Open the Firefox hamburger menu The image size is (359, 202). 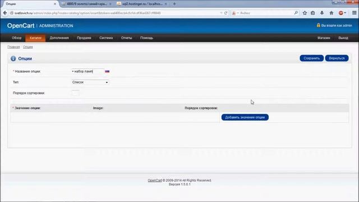(354, 13)
